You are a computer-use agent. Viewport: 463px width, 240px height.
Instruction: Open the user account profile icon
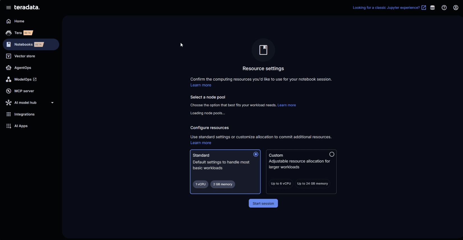tap(456, 8)
